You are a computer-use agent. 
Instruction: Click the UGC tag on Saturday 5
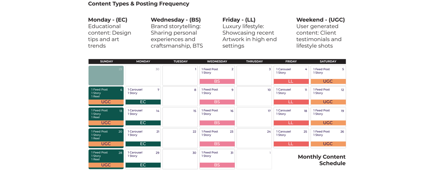[x=328, y=81]
